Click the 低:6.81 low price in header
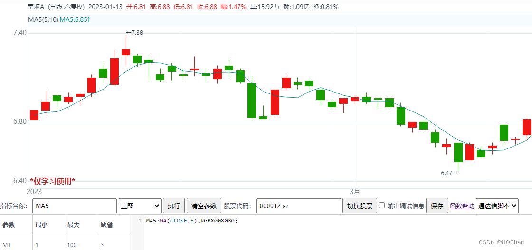 point(183,7)
